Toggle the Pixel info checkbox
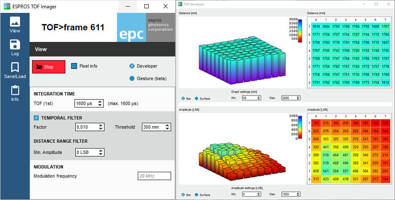The width and height of the screenshot is (395, 200). (74, 66)
